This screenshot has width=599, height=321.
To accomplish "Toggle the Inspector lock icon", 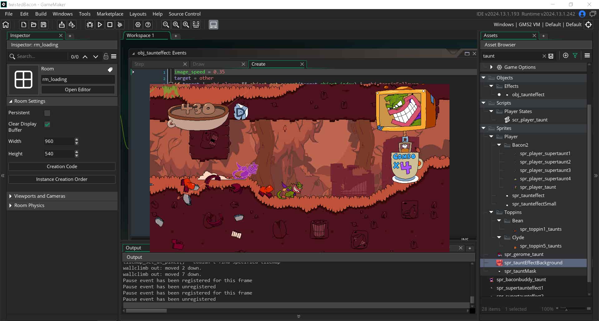I will [x=106, y=56].
